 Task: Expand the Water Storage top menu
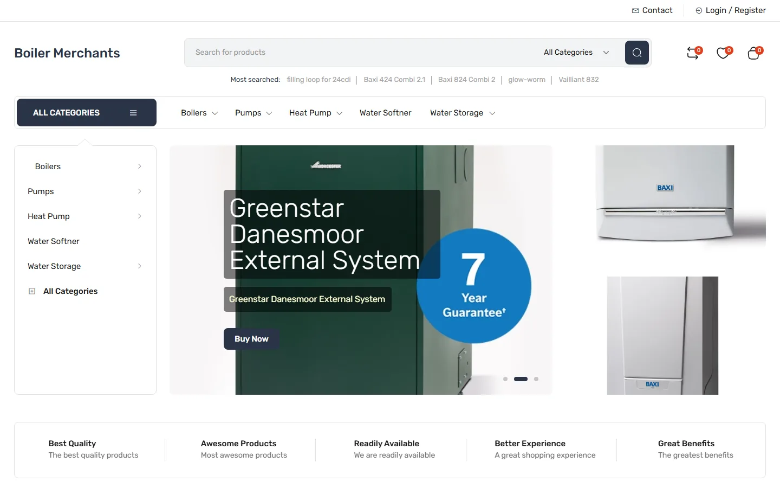[463, 113]
